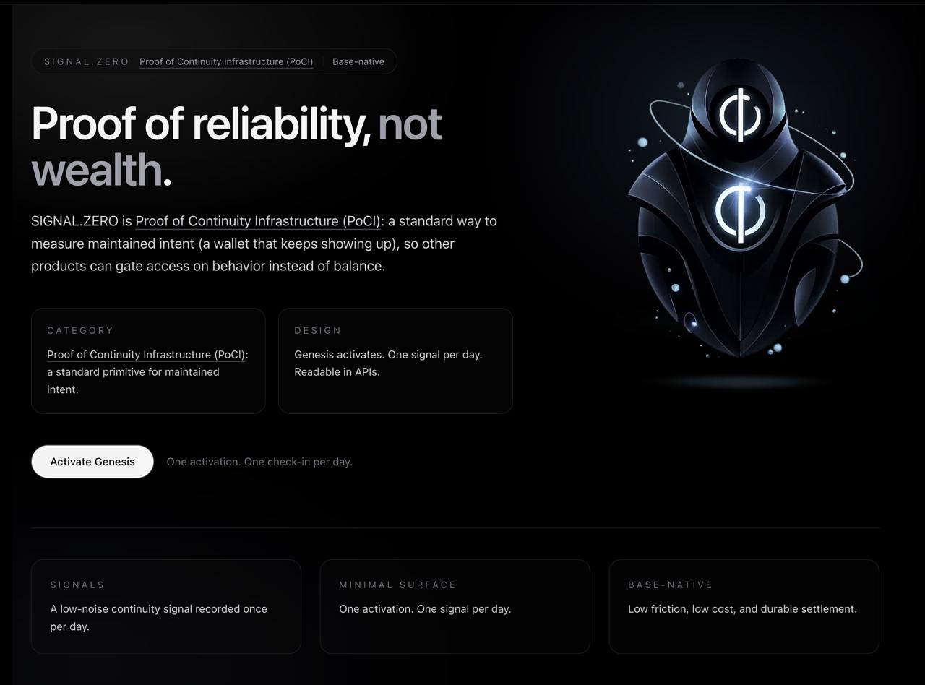This screenshot has height=685, width=925.
Task: Select the MINIMAL SURFACE card heading
Action: 397,585
